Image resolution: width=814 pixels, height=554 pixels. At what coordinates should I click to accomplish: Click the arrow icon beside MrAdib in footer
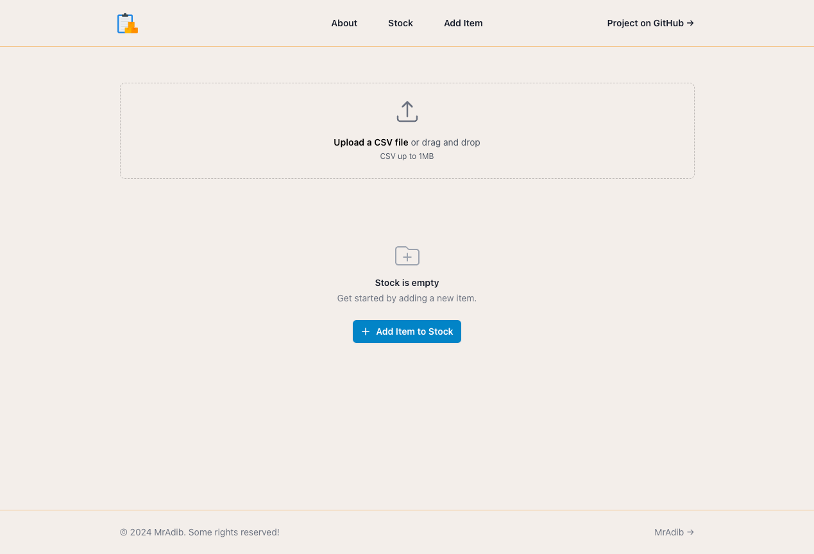690,532
